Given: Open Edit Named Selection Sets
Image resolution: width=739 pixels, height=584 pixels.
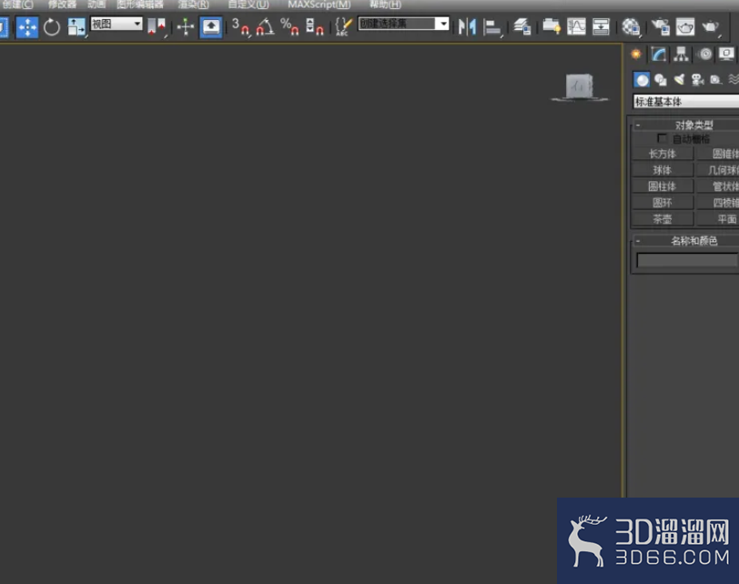Looking at the screenshot, I should [343, 27].
